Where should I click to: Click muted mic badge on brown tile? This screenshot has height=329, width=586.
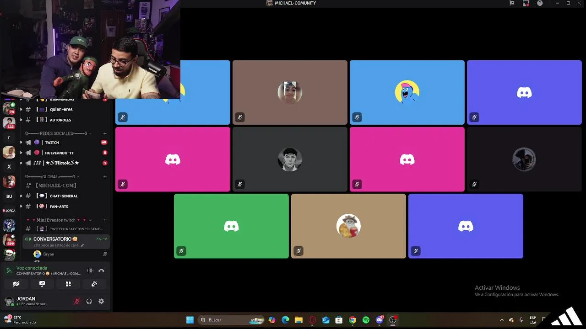[x=240, y=117]
